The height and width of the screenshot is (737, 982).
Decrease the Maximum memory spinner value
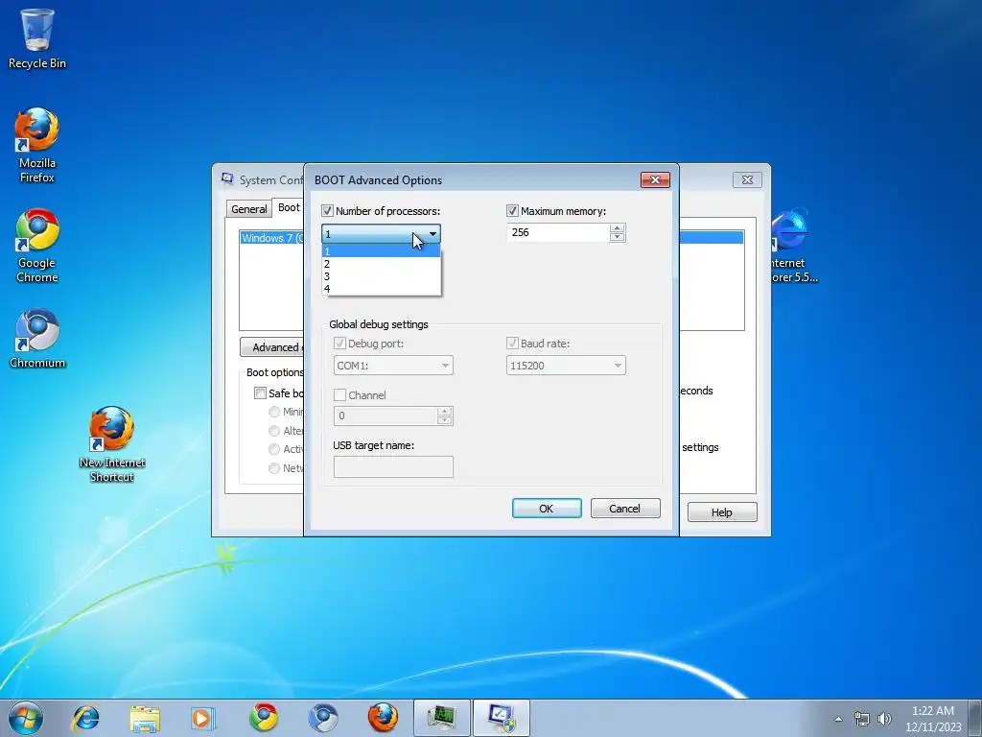tap(618, 237)
